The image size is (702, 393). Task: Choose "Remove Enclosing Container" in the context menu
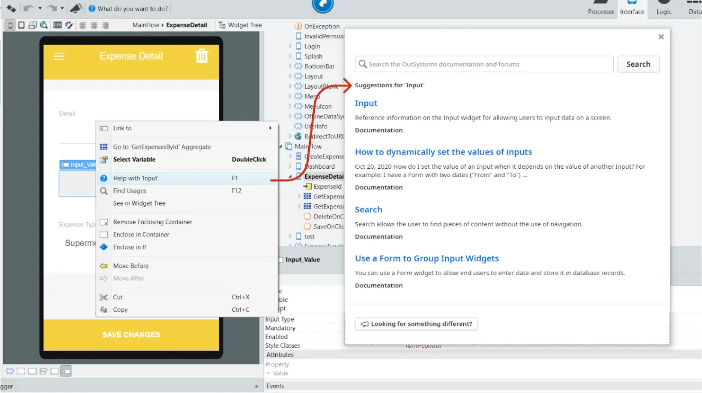click(x=187, y=222)
